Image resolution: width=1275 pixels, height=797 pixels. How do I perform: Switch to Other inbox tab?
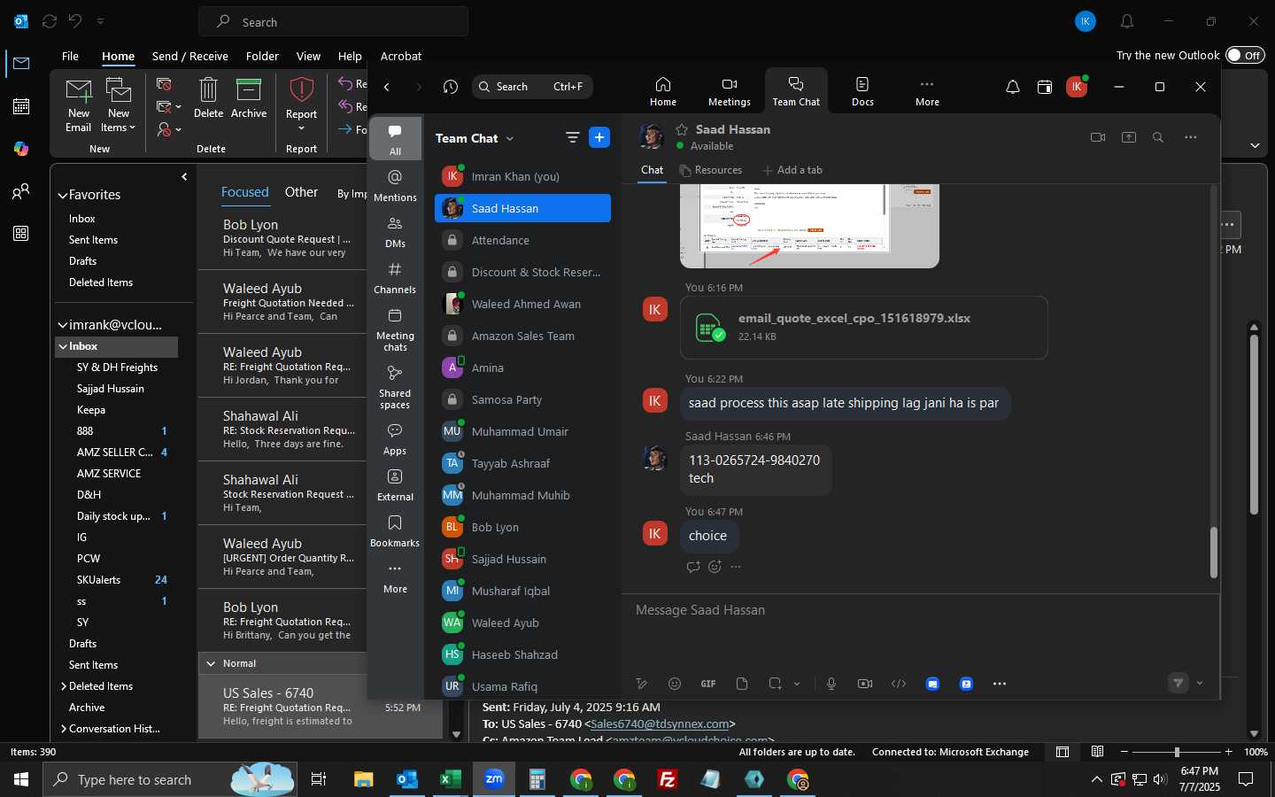(x=301, y=192)
